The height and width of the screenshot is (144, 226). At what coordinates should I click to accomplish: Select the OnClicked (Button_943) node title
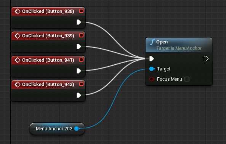coord(48,85)
